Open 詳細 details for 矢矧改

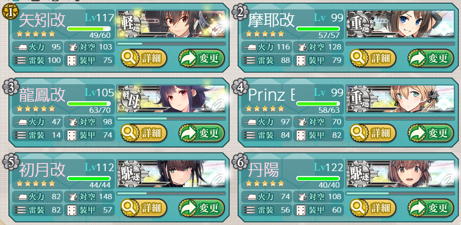point(144,58)
